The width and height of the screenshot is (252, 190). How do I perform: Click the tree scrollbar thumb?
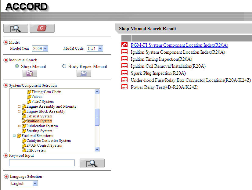tap(97, 117)
